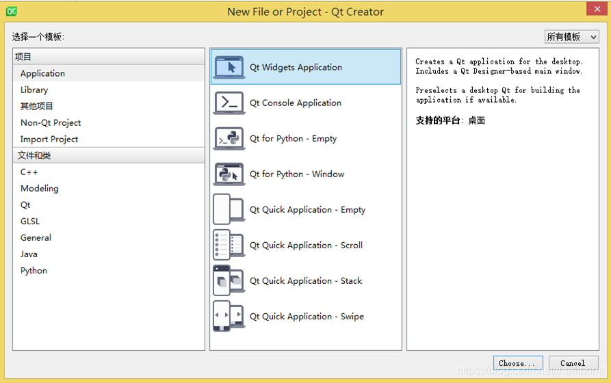The width and height of the screenshot is (611, 383).
Task: Click the 支持的平台 platform description line
Action: (450, 120)
